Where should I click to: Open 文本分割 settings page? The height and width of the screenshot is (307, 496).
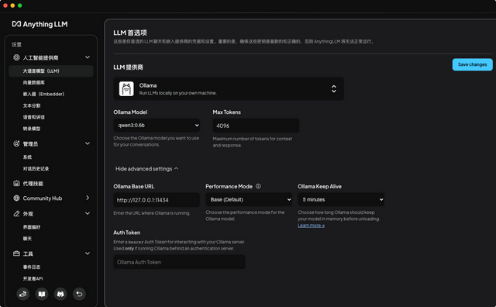click(x=31, y=105)
